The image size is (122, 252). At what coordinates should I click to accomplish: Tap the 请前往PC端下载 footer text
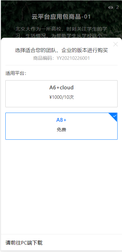pos(24,243)
